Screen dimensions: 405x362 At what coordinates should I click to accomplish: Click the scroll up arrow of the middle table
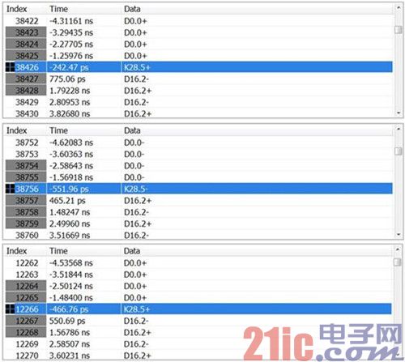[x=399, y=130]
